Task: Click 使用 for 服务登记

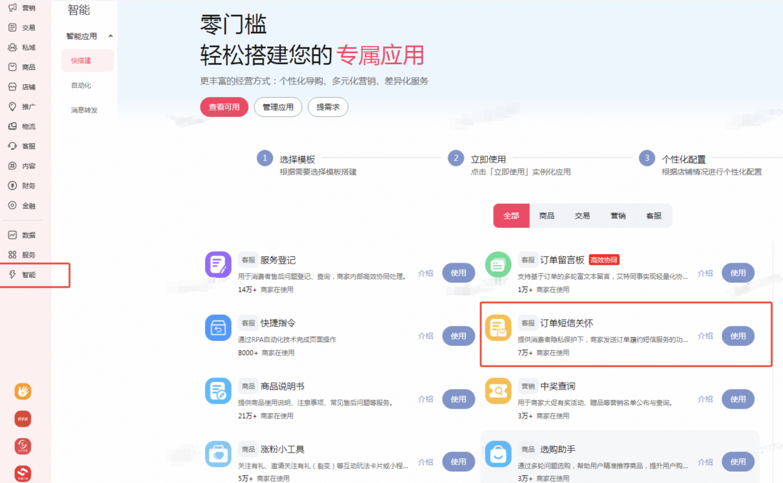Action: tap(458, 273)
